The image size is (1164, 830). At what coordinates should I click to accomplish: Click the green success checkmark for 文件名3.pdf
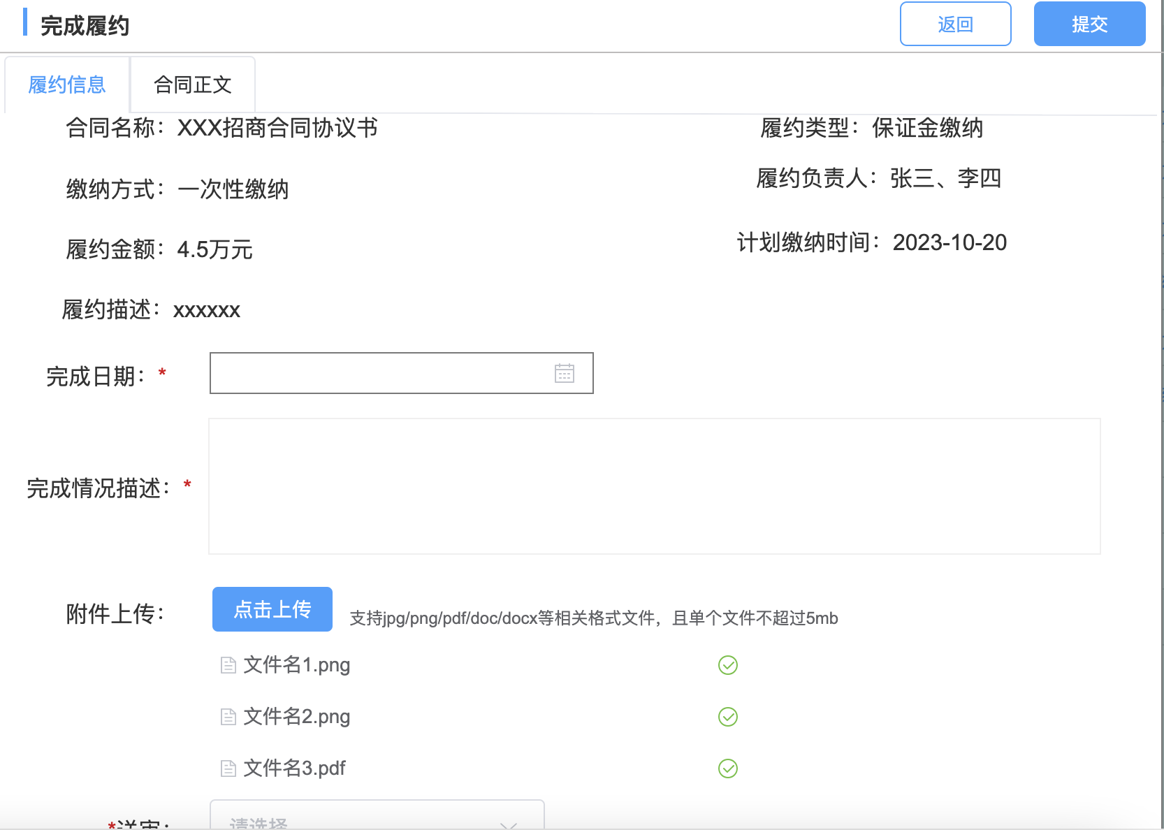point(728,769)
